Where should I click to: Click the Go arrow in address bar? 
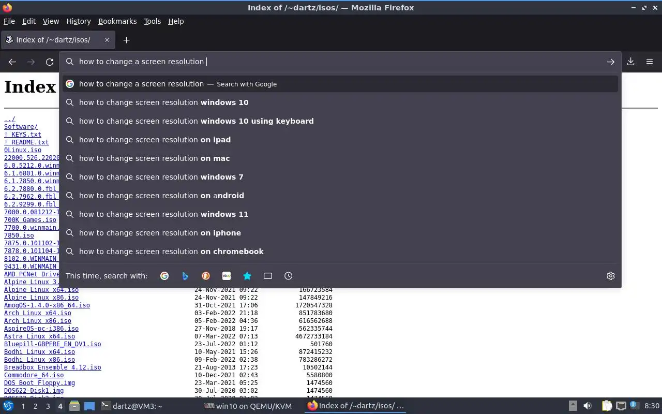611,62
